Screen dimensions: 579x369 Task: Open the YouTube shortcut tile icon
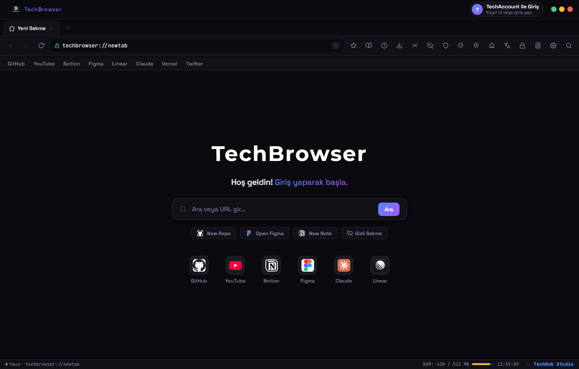pos(235,265)
